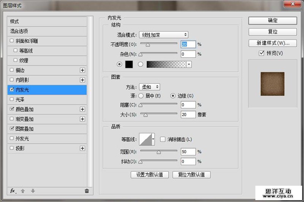
Task: Click the move effect down arrow
Action: click(x=33, y=191)
